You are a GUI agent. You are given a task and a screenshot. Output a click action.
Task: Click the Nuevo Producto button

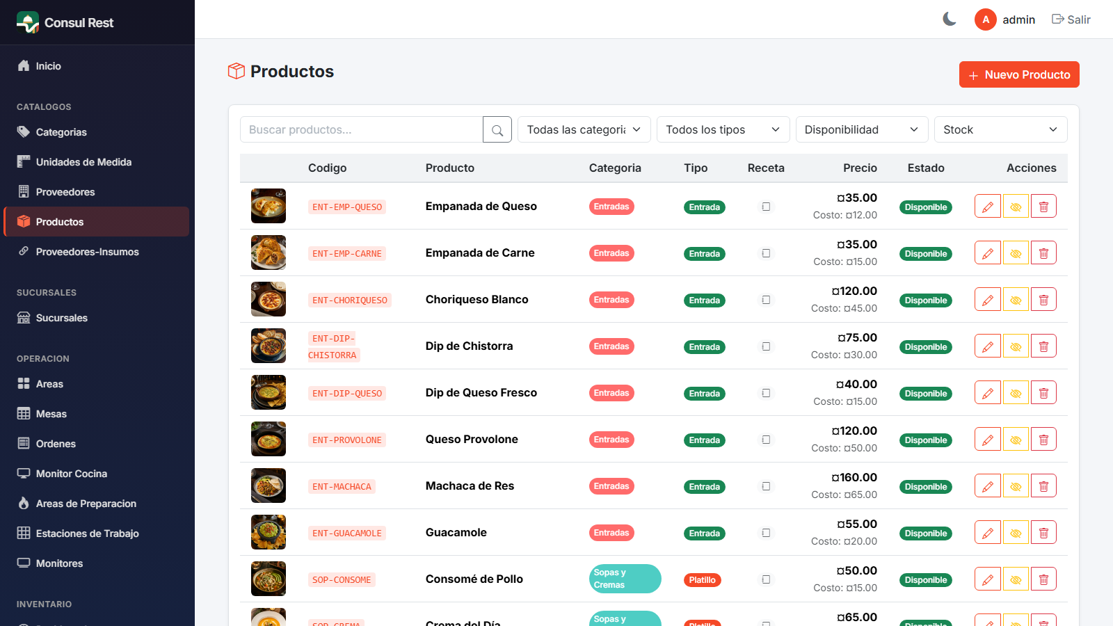click(x=1019, y=74)
